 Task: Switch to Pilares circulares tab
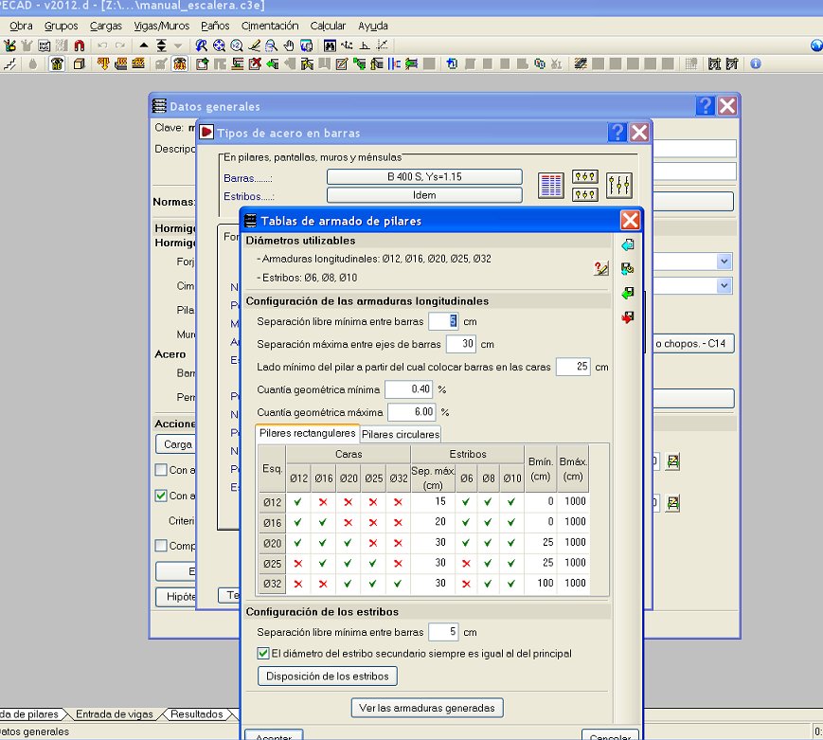(x=401, y=434)
